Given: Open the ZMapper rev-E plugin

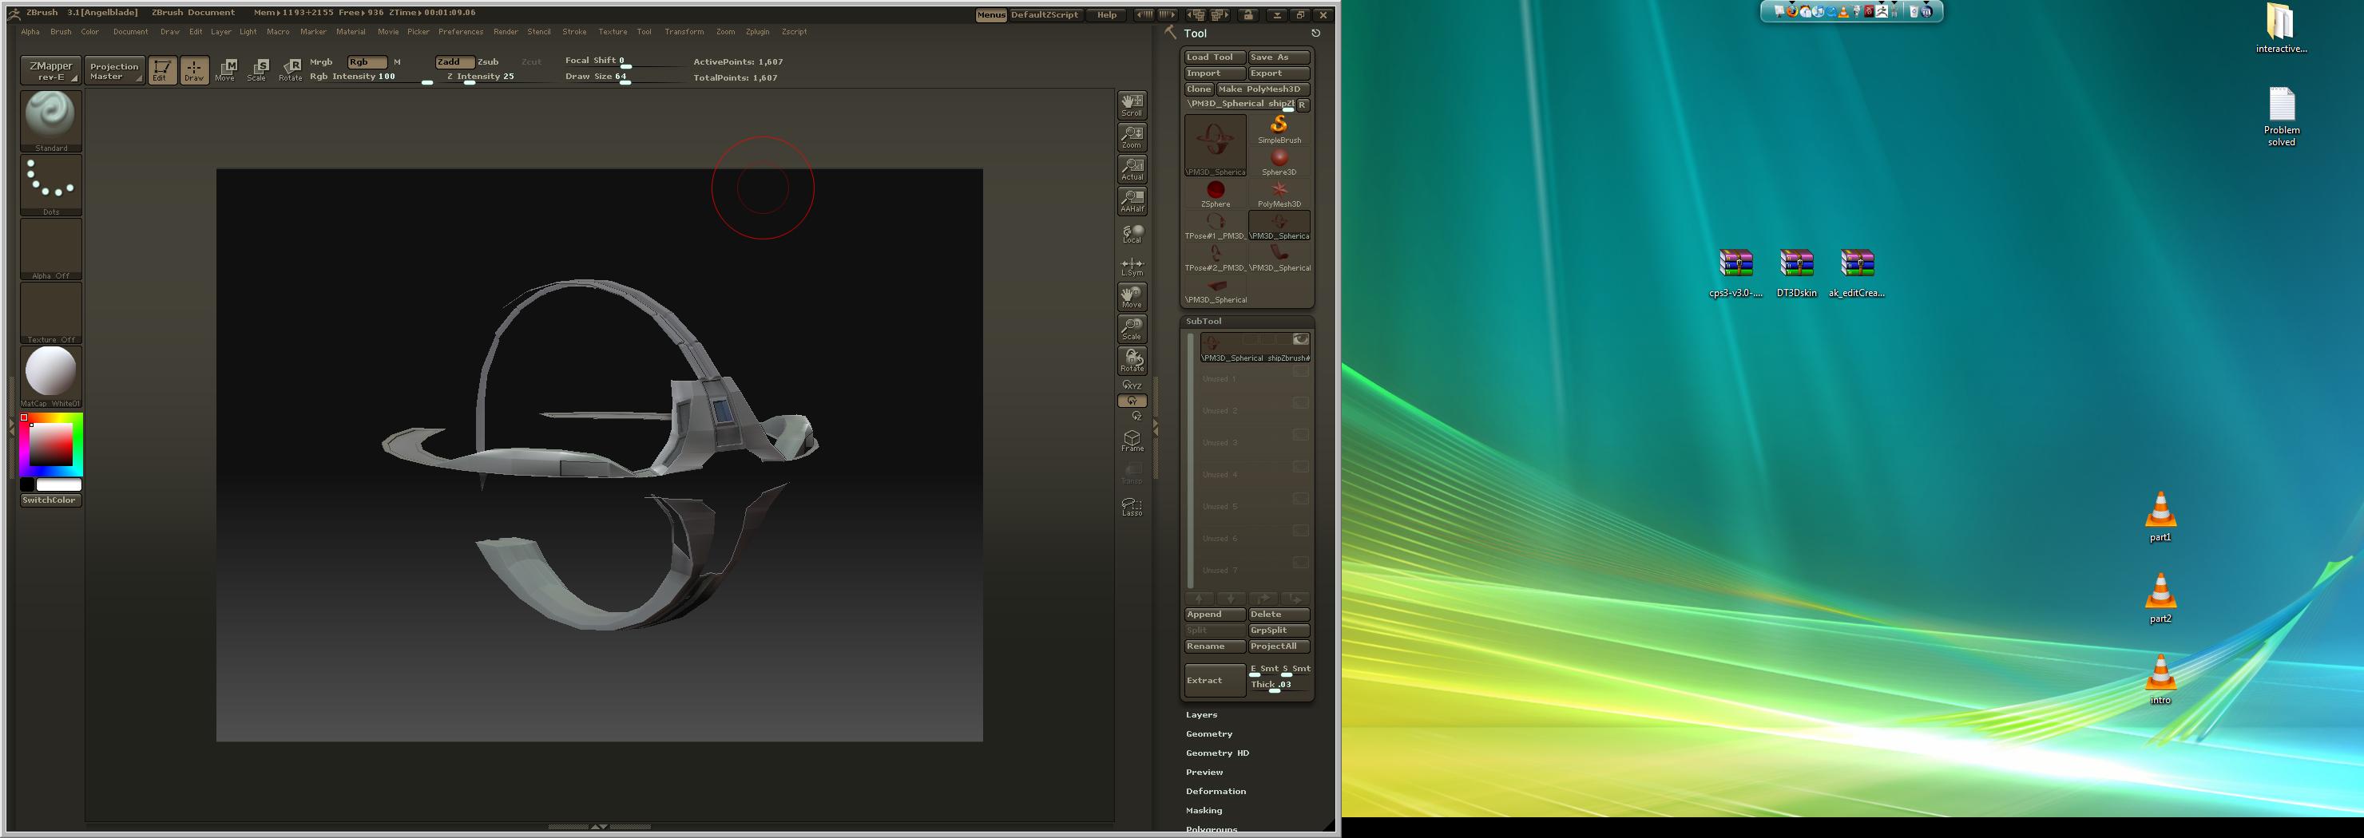Looking at the screenshot, I should 51,70.
